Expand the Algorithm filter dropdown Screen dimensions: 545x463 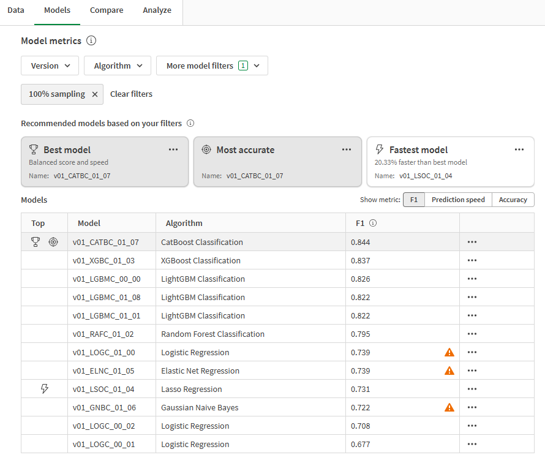118,66
